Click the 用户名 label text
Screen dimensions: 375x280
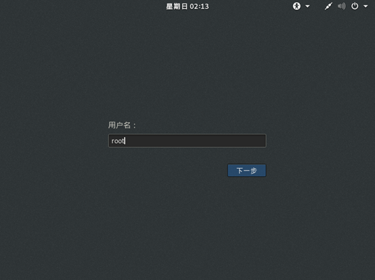point(123,125)
